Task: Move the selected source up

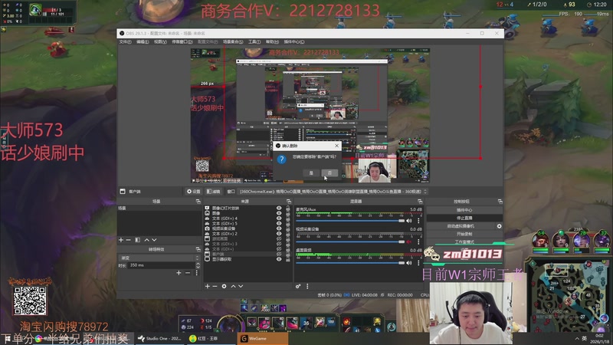Action: [233, 286]
